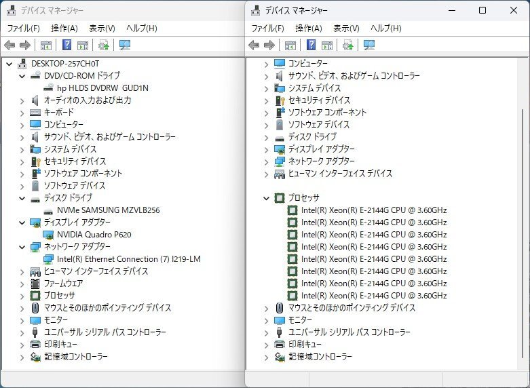The image size is (530, 388).
Task: Open ヘルプ(H) menu in right window
Action: pyautogui.click(x=385, y=28)
